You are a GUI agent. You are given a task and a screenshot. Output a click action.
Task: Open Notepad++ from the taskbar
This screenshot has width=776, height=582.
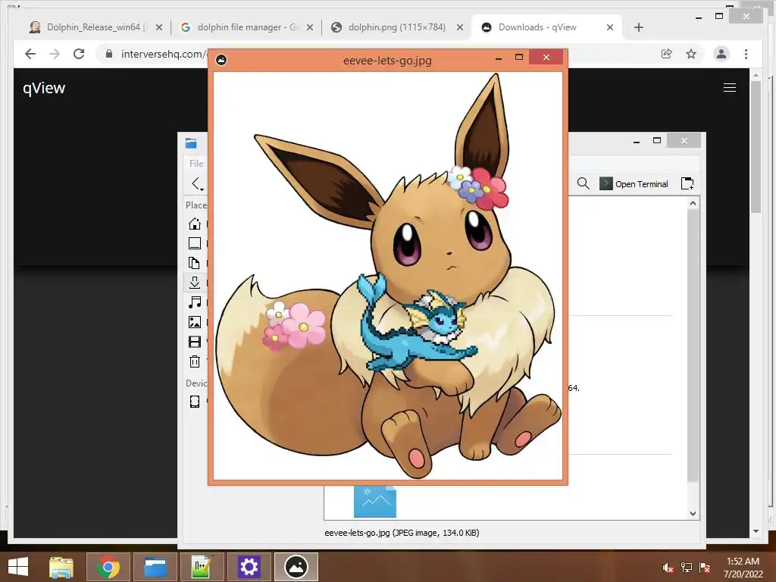point(202,567)
